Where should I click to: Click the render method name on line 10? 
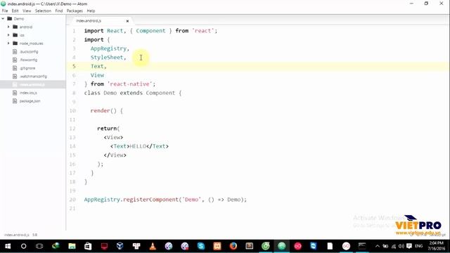100,111
